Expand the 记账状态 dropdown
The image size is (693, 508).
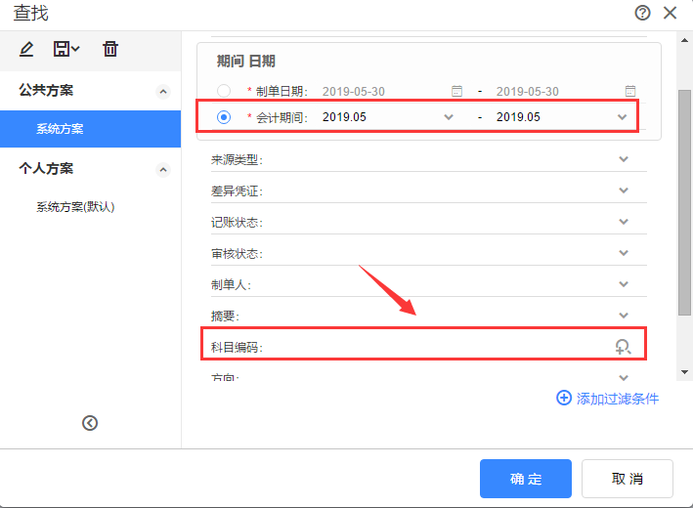point(624,222)
